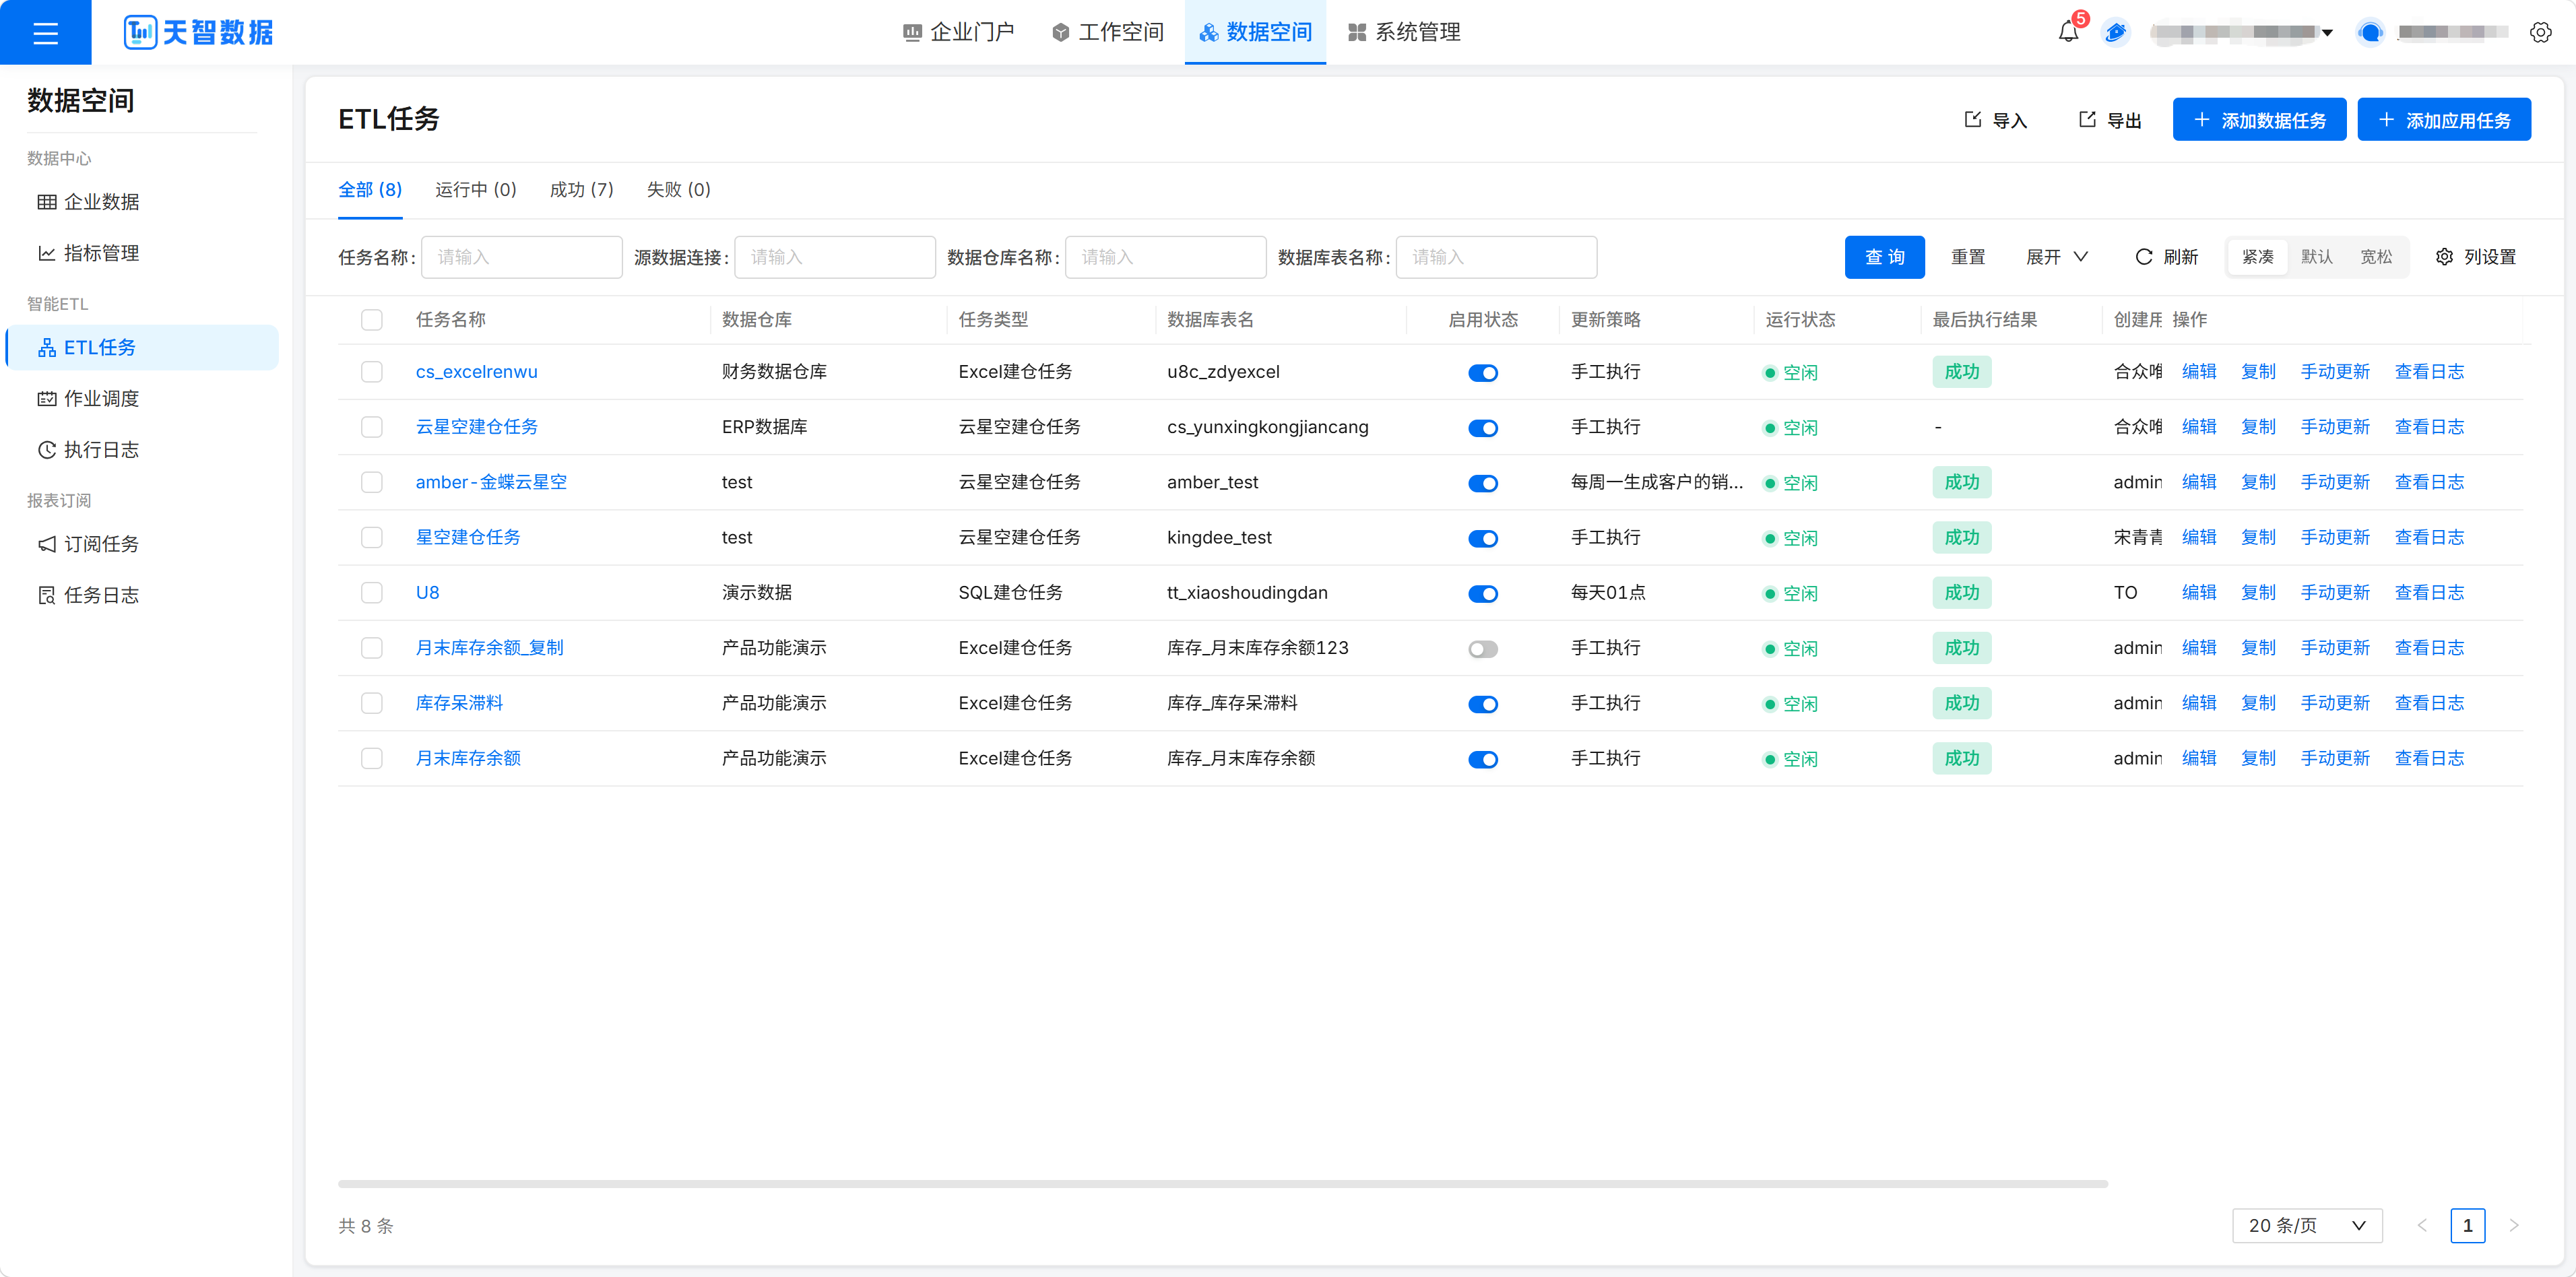Click the 任务名称 input field
2576x1277 pixels.
pos(522,257)
